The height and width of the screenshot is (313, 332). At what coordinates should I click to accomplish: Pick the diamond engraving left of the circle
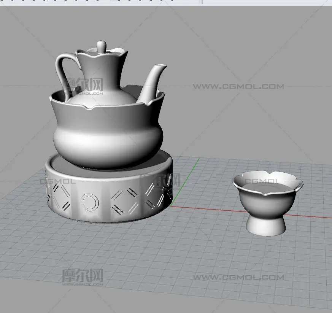(61, 196)
